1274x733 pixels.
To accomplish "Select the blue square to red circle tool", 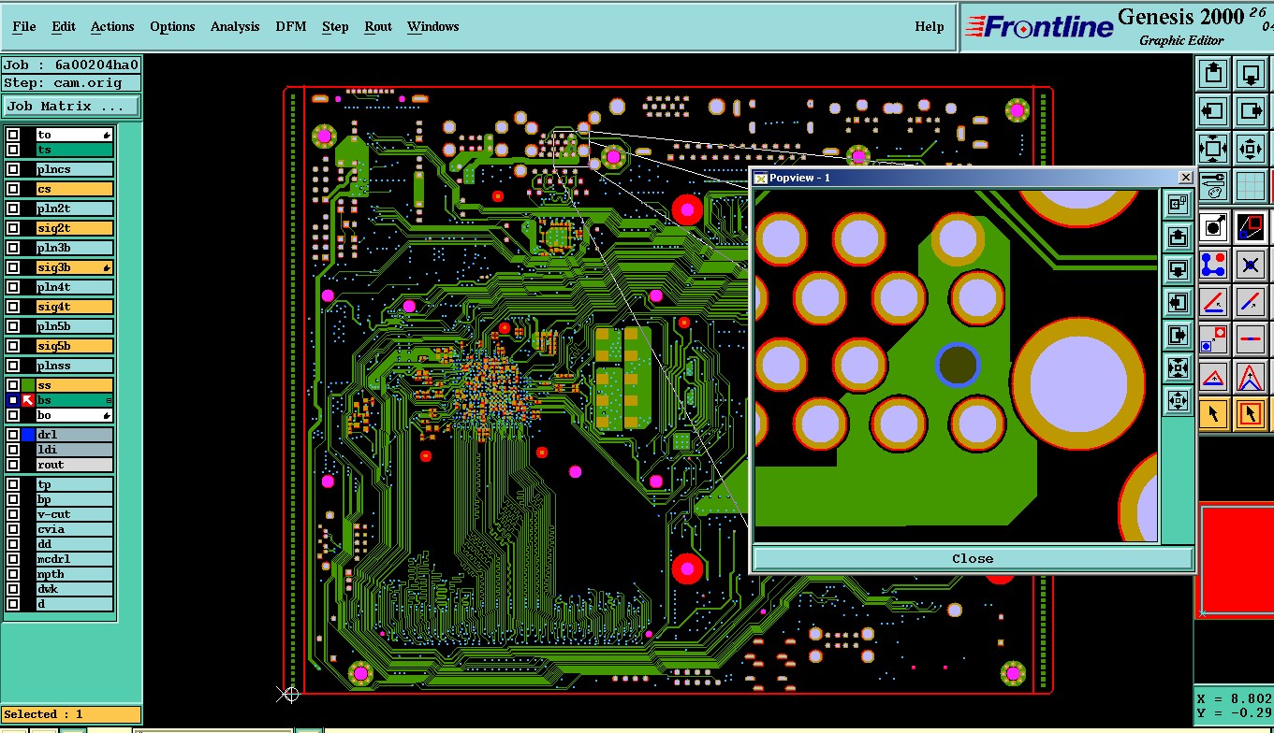I will pyautogui.click(x=1214, y=338).
